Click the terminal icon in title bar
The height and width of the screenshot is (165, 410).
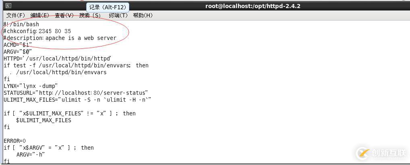[8, 6]
